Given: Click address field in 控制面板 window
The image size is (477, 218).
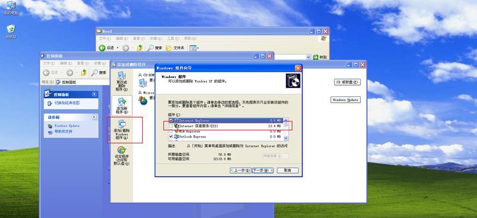Looking at the screenshot, I should [x=82, y=82].
